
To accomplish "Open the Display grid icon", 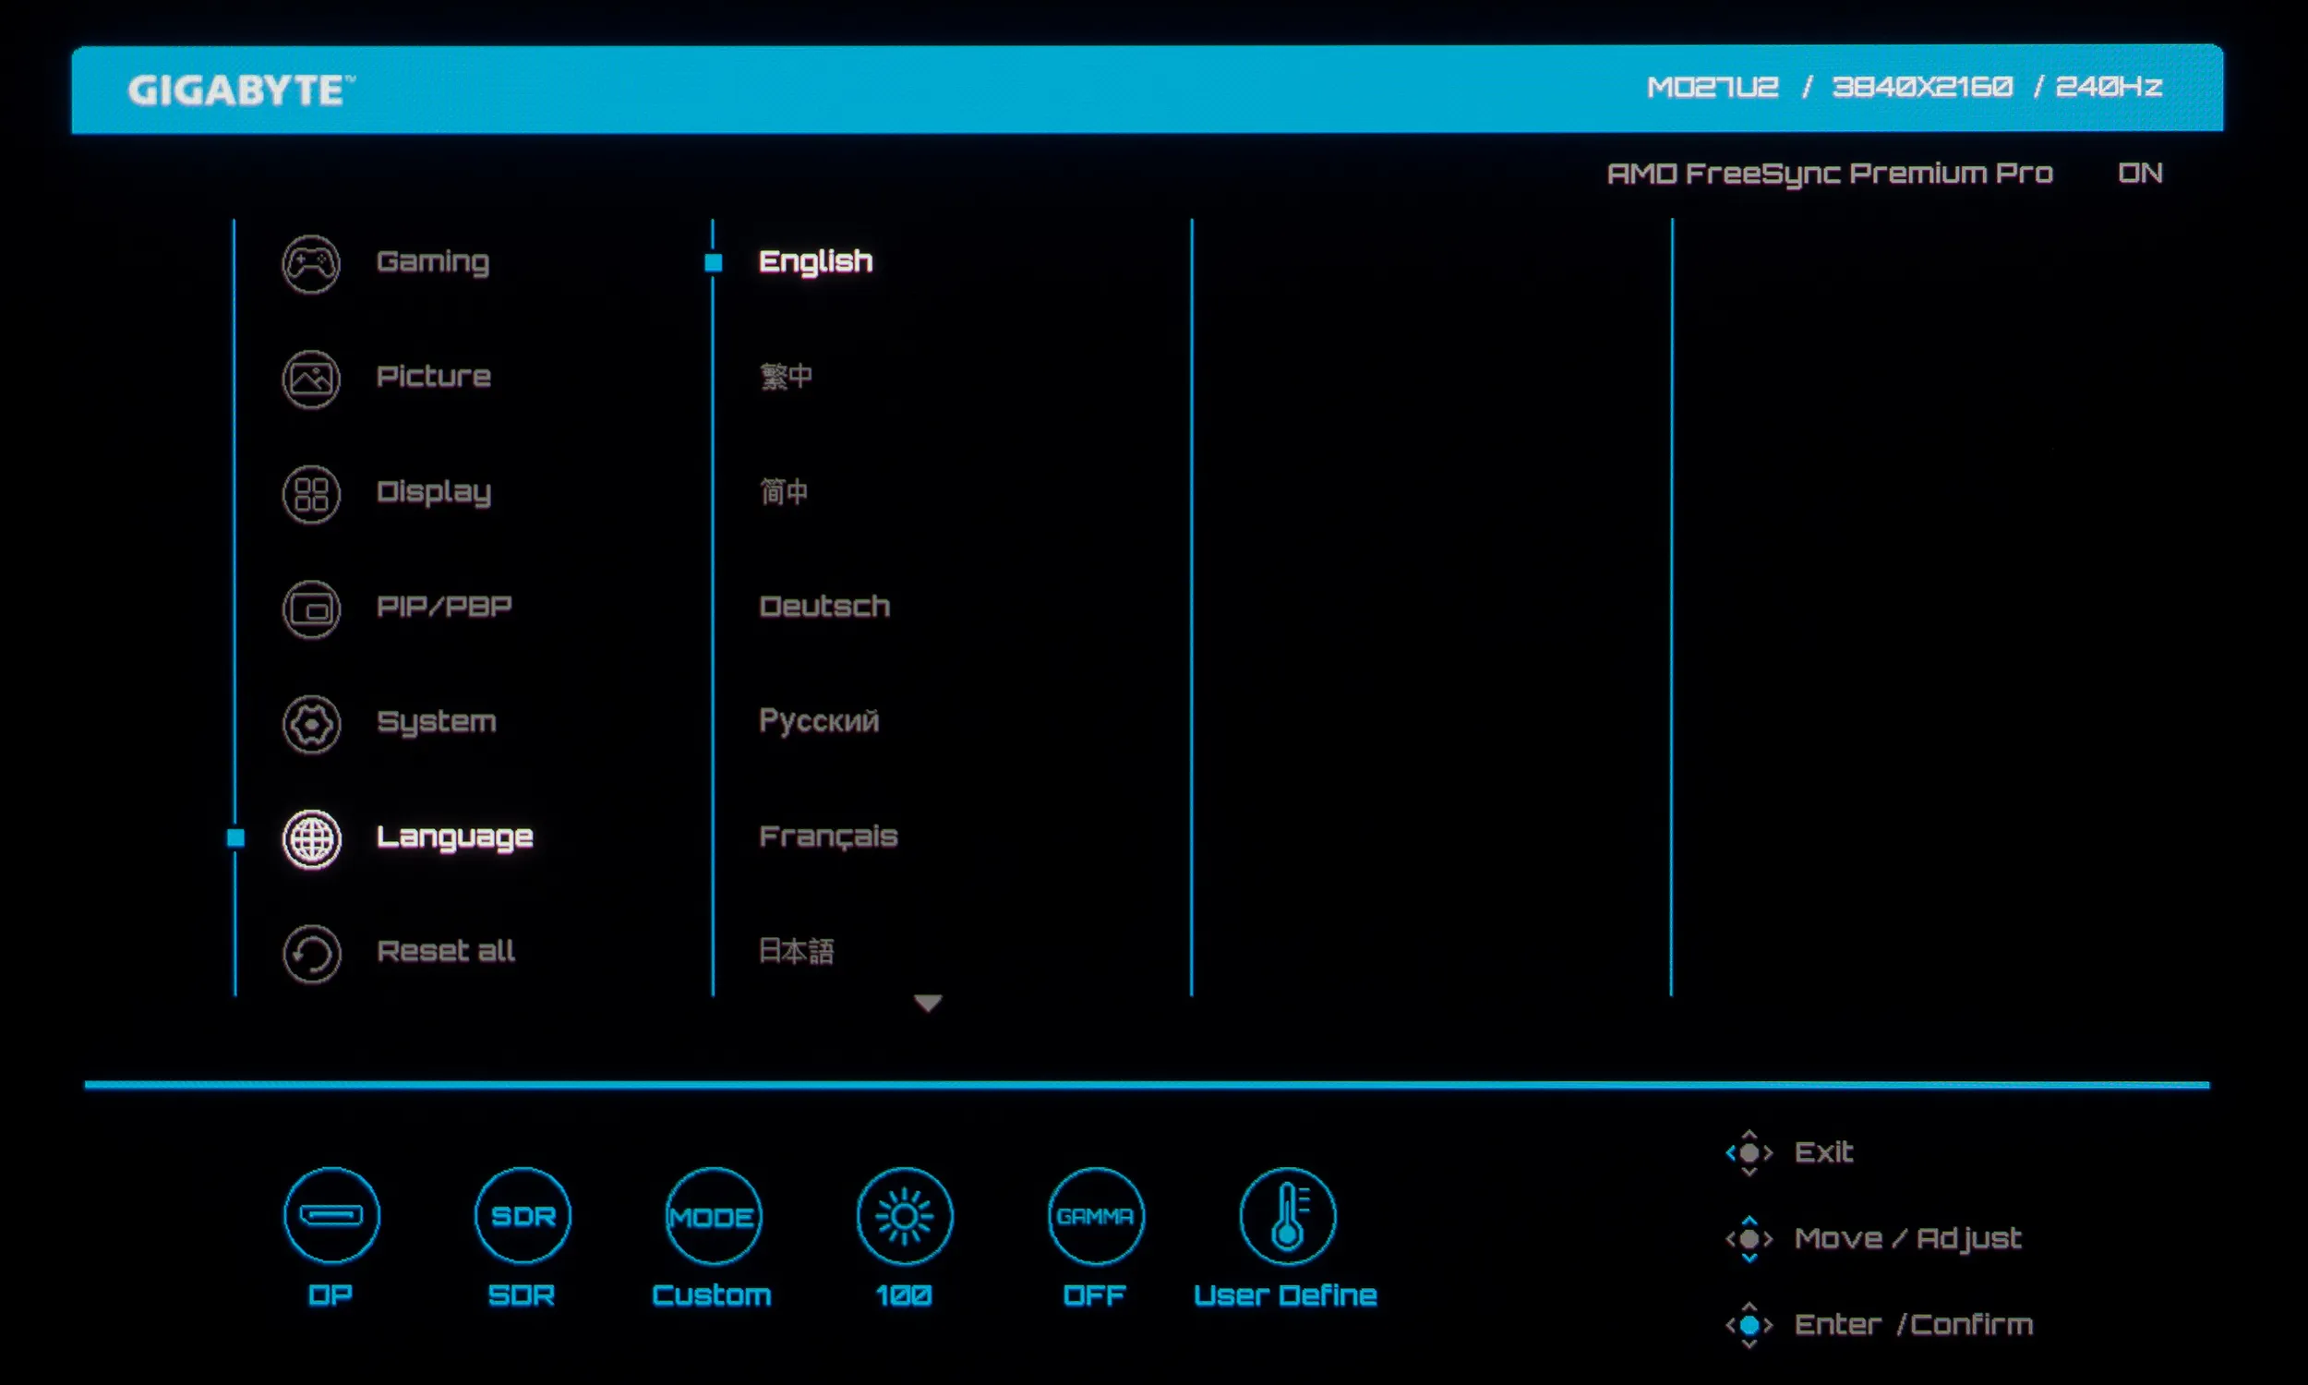I will click(x=310, y=494).
